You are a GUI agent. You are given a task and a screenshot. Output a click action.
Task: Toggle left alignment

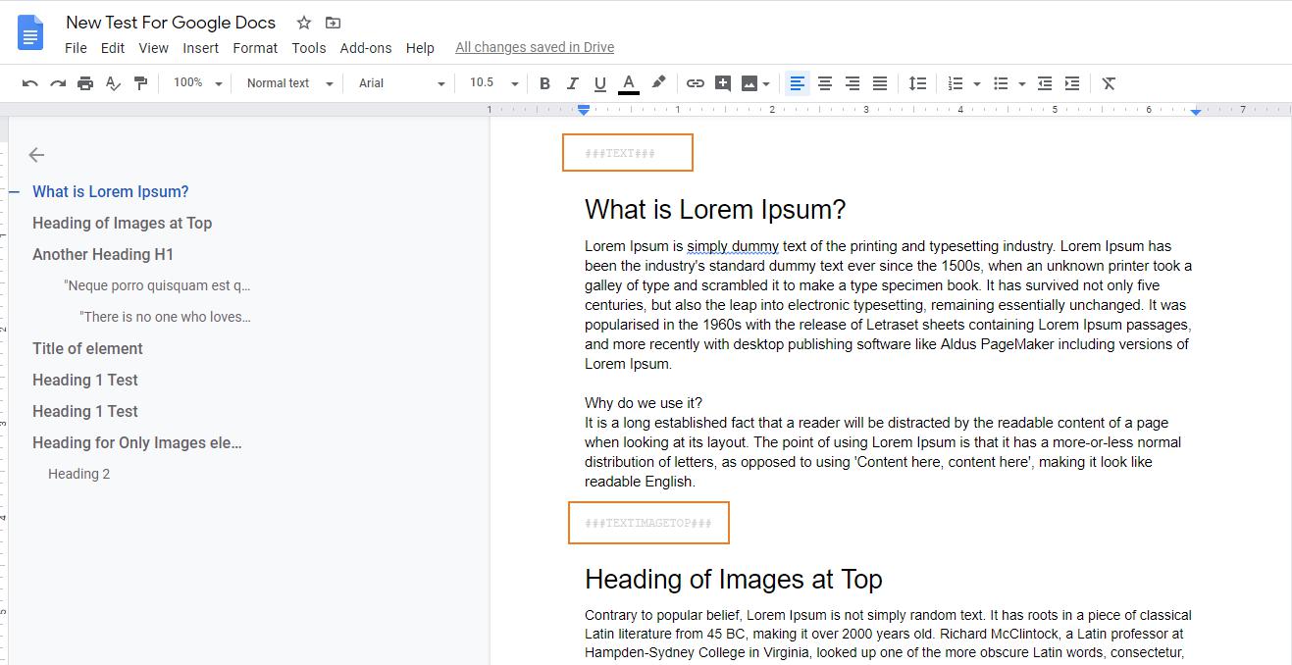click(798, 83)
